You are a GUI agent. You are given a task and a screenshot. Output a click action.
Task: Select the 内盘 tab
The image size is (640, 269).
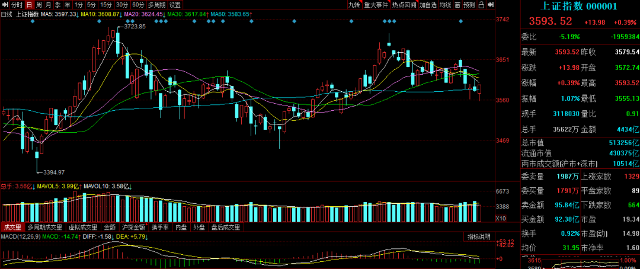tap(181, 228)
